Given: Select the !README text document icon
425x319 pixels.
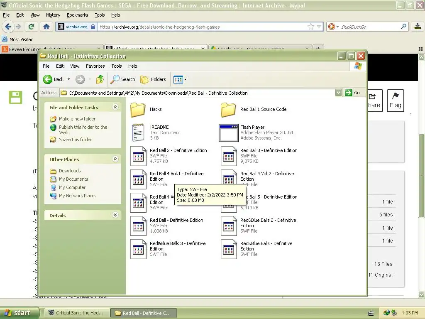Looking at the screenshot, I should click(x=138, y=133).
